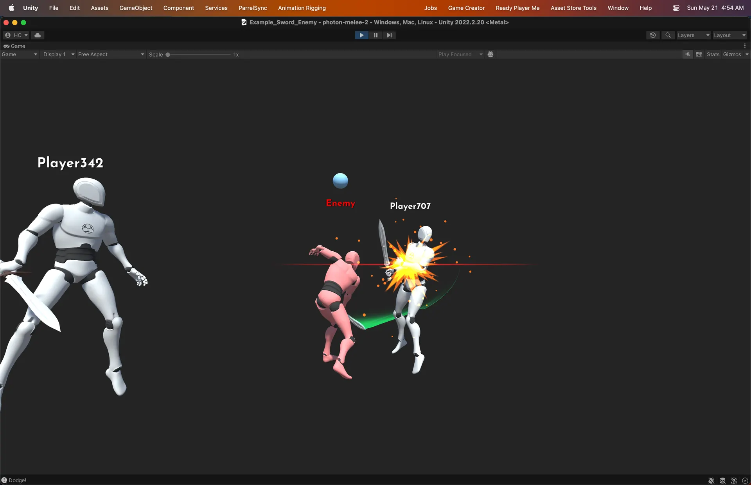
Task: Toggle the Gizmos button
Action: [x=732, y=54]
